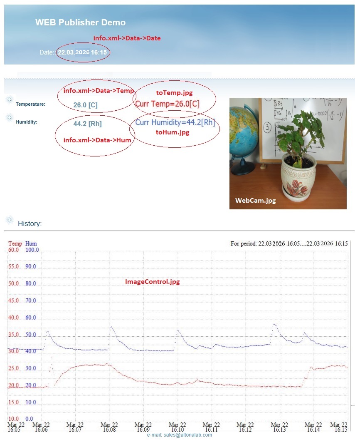Click the Curr Temp=26.0[C] image
Viewport: 355px width, 442px height.
[167, 104]
